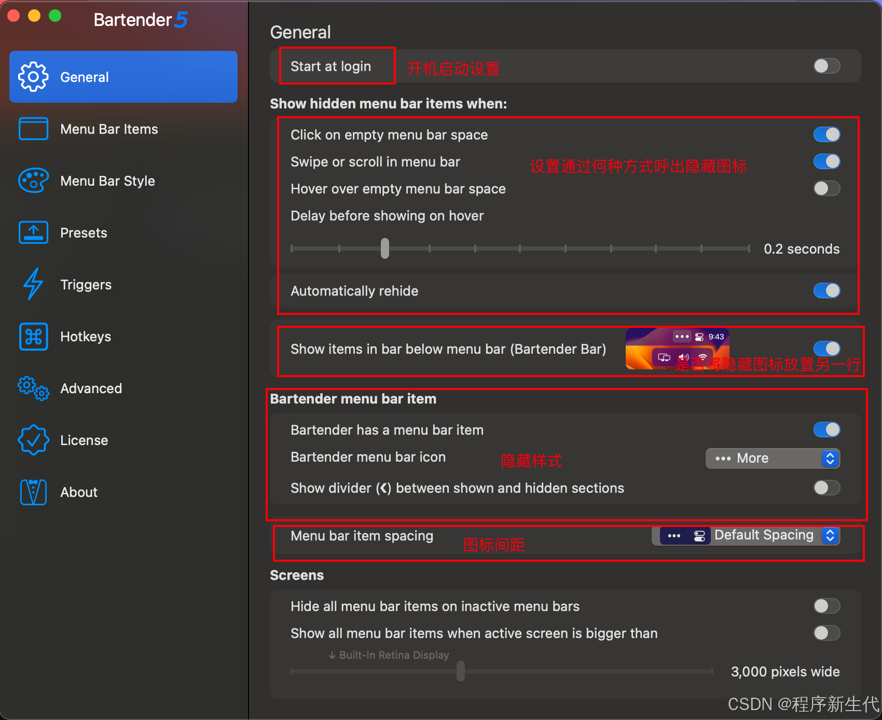Click the Triggers lightning bolt icon
Screen dimensions: 882x720
pyautogui.click(x=33, y=284)
